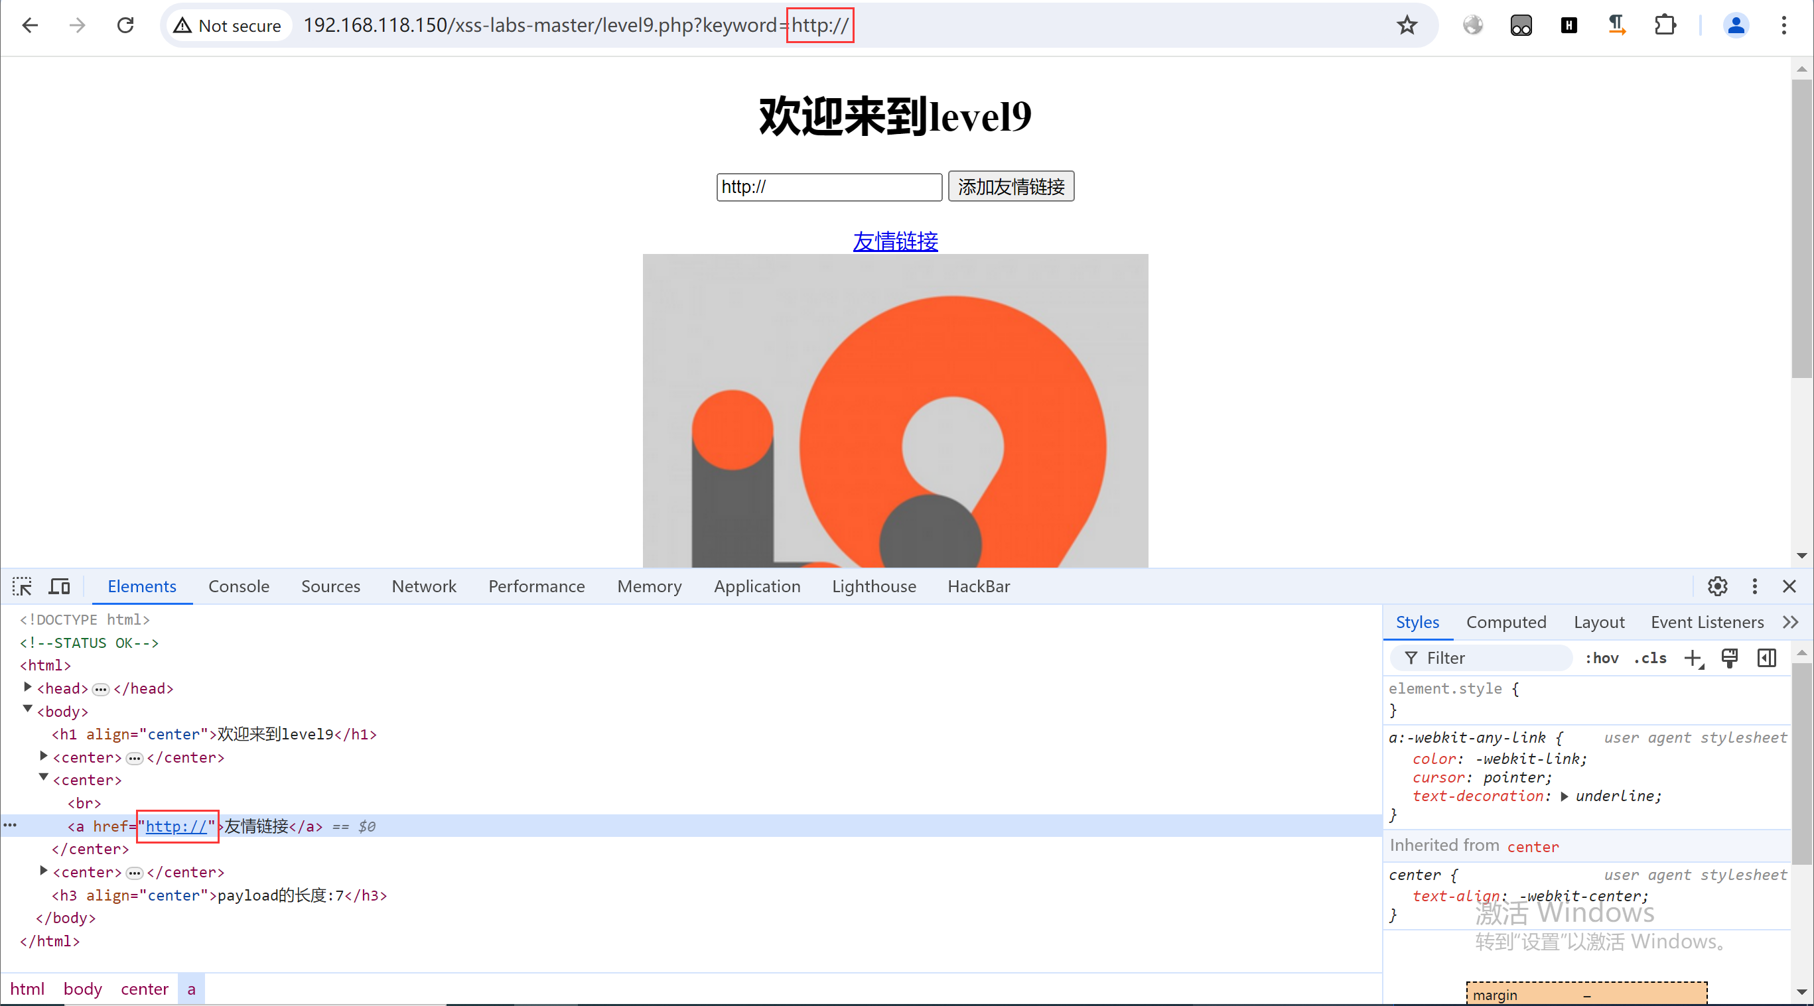Switch to the Styles pane tab
The width and height of the screenshot is (1814, 1006).
pos(1417,622)
